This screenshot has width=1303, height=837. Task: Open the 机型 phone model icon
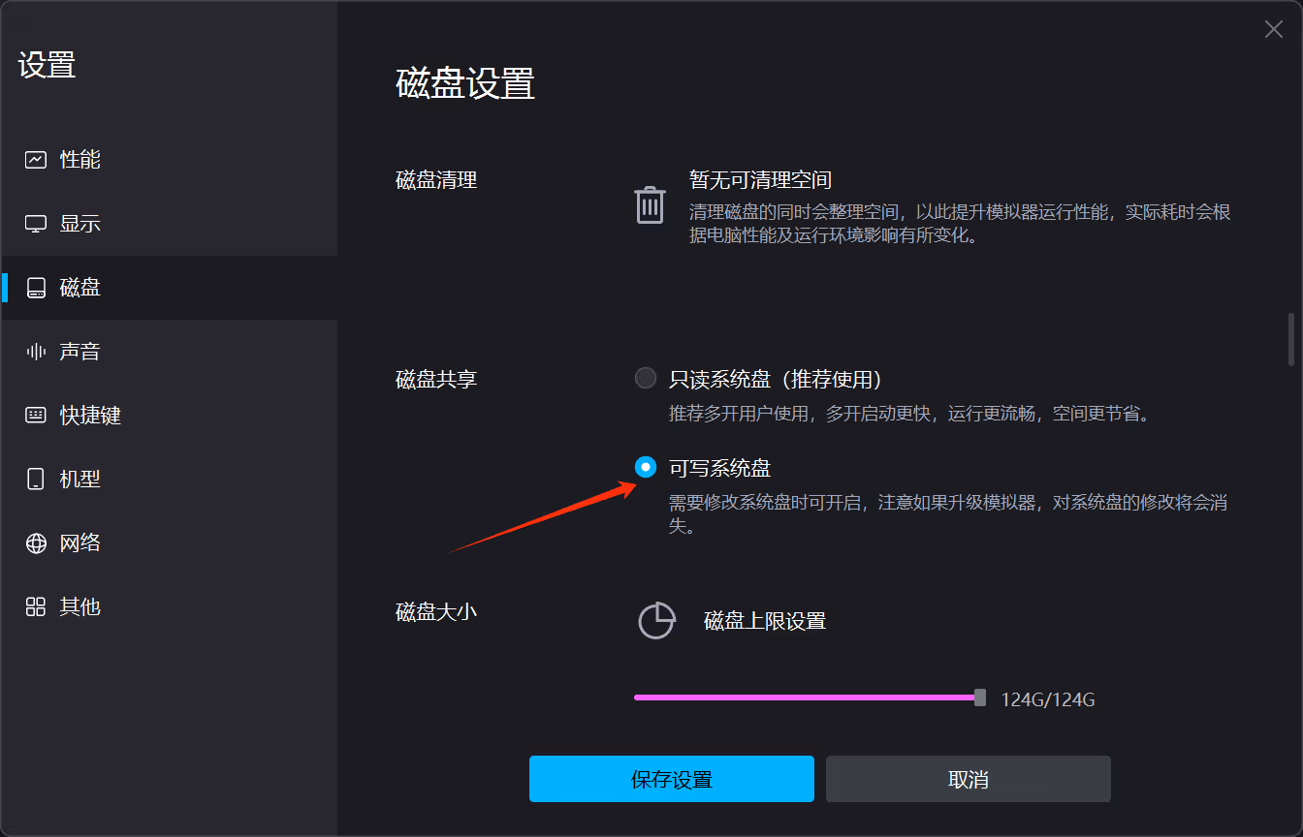[x=36, y=480]
